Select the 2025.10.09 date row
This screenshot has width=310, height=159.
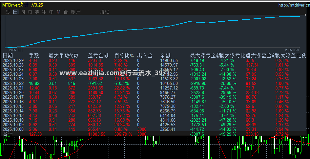(x=13, y=125)
